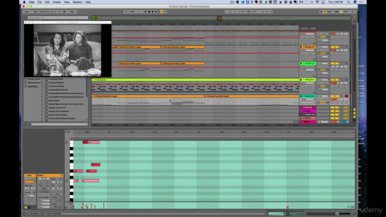Viewport: 386px width, 217px height.
Task: Open the Edit menu
Action: point(47,2)
